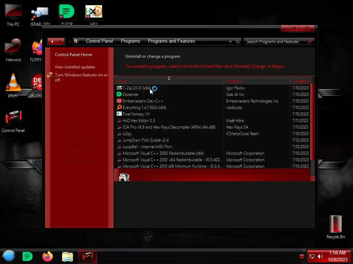Open recent locations dropdown arrow
The image size is (353, 264).
click(x=70, y=42)
